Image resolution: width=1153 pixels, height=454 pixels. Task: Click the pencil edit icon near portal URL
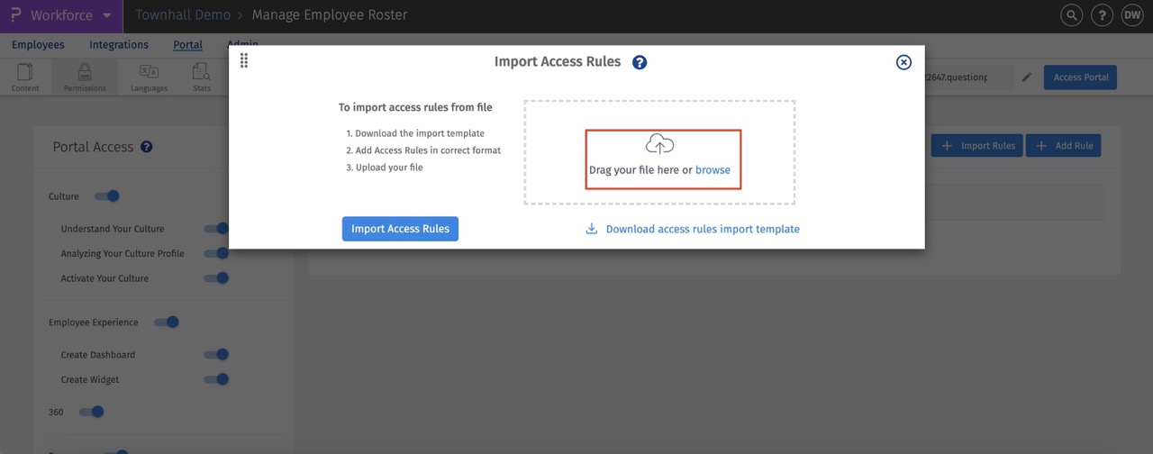(1026, 77)
